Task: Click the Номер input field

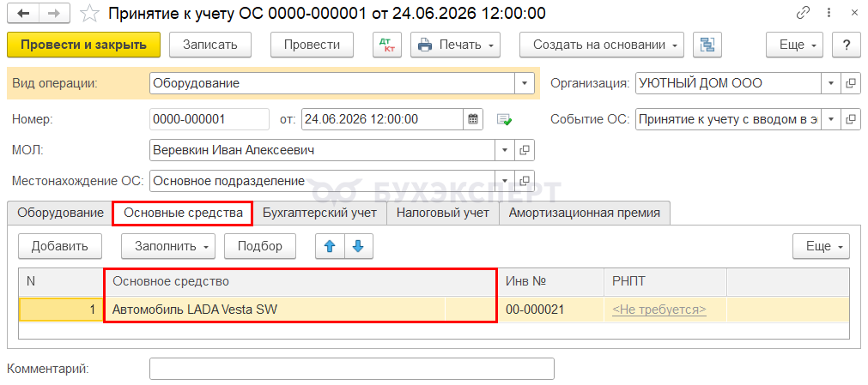Action: [x=209, y=119]
